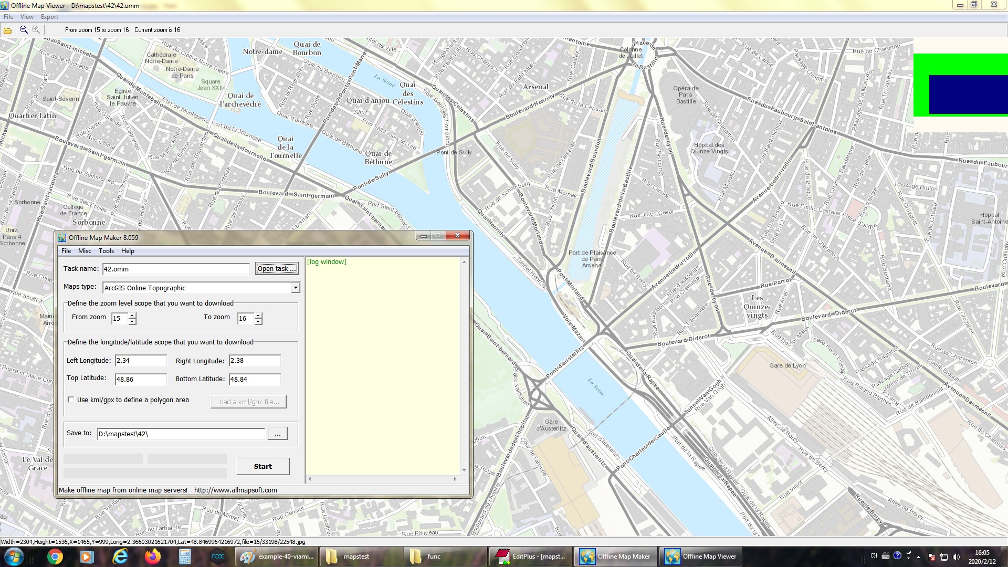Click log window scroll up arrow
Image resolution: width=1008 pixels, height=567 pixels.
[464, 262]
